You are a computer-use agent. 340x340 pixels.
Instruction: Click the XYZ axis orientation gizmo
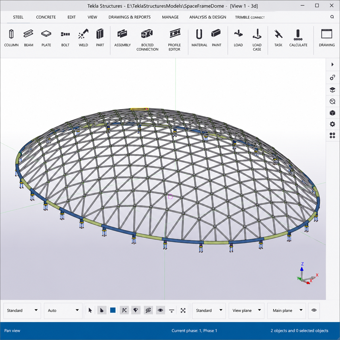coord(307,274)
